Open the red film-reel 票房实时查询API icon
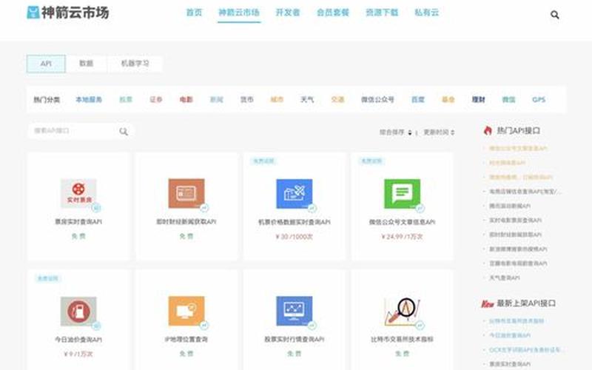The height and width of the screenshot is (370, 592). [x=78, y=193]
